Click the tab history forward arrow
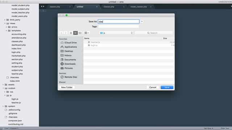The image size is (232, 130). point(43,6)
